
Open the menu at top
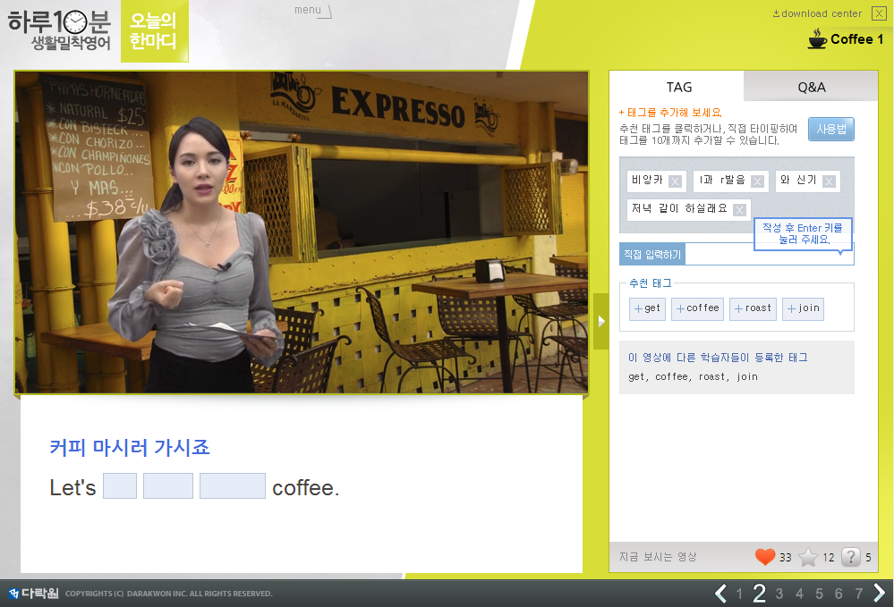[312, 11]
